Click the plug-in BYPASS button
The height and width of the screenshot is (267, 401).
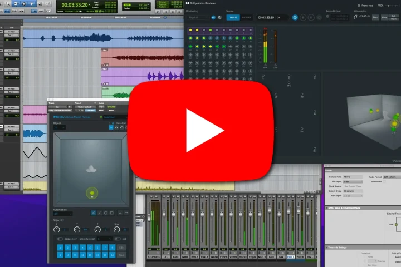[x=111, y=107]
